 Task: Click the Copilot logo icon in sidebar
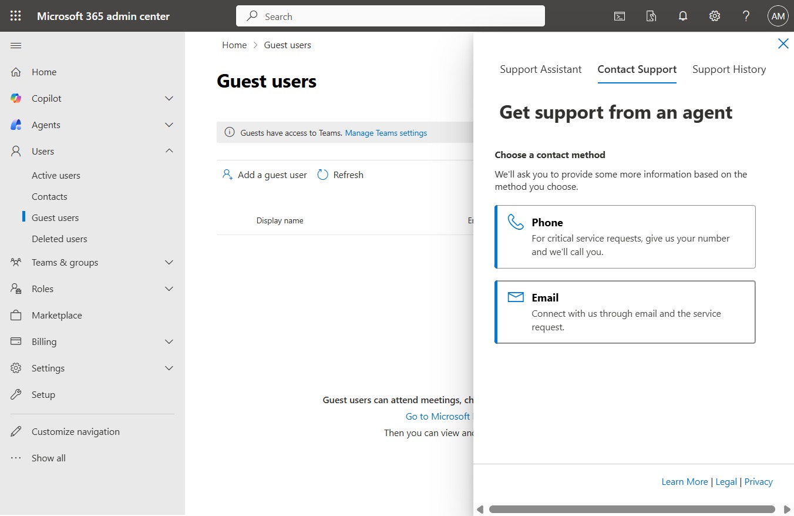(x=16, y=98)
